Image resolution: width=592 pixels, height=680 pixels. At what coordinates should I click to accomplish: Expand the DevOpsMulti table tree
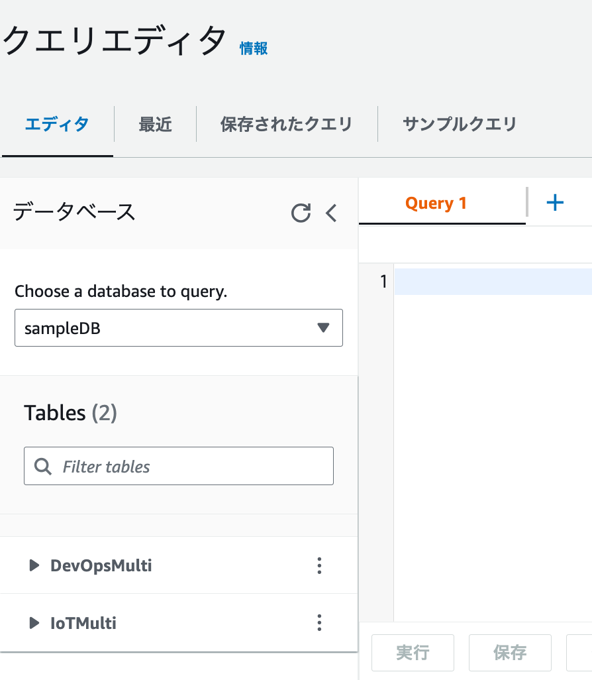(x=34, y=566)
